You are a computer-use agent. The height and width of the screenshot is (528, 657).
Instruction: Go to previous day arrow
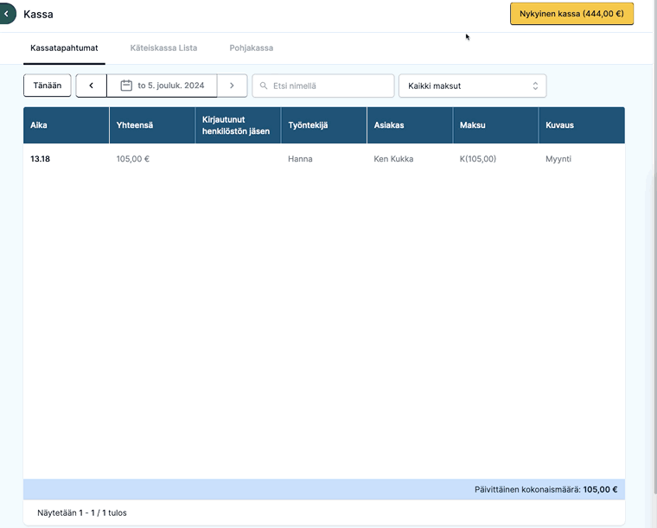tap(92, 86)
